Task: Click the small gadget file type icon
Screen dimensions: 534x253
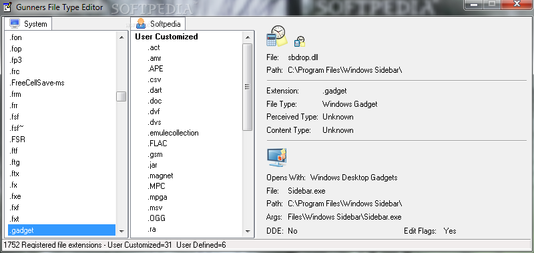Action: [300, 41]
